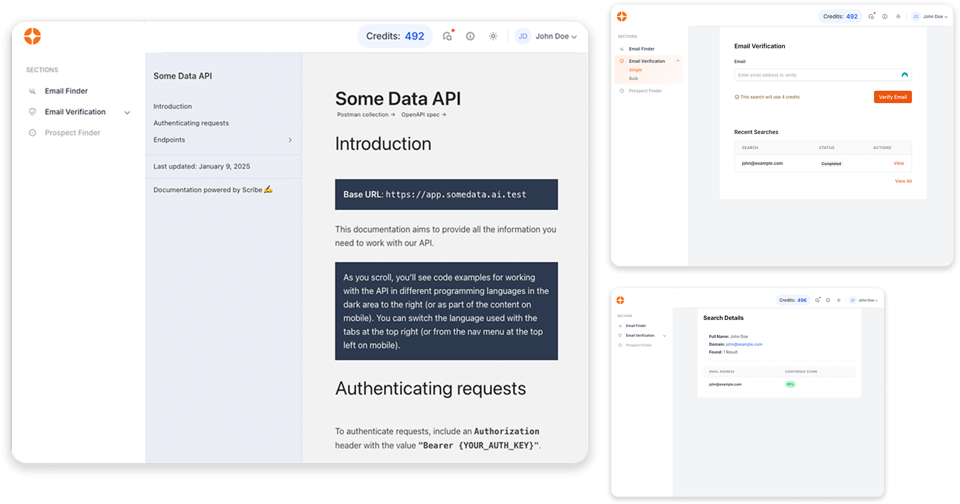Open notifications bell in the API docs window
Image resolution: width=960 pixels, height=504 pixels.
(x=447, y=36)
